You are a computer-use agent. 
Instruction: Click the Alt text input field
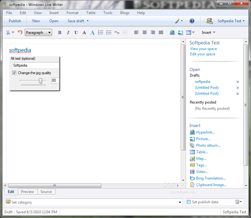36,65
